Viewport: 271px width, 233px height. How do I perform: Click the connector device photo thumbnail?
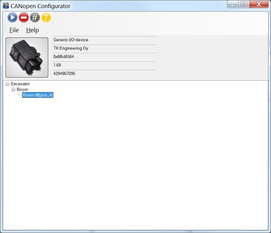click(x=27, y=57)
